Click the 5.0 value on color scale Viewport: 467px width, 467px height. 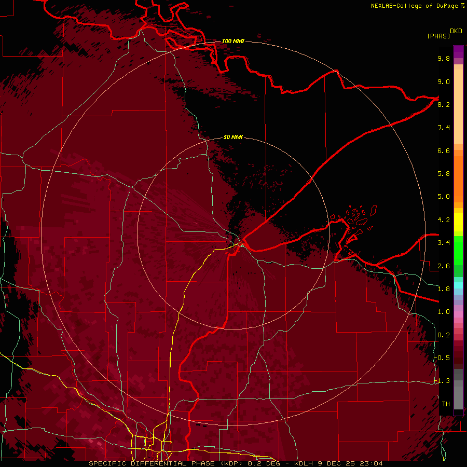[444, 197]
